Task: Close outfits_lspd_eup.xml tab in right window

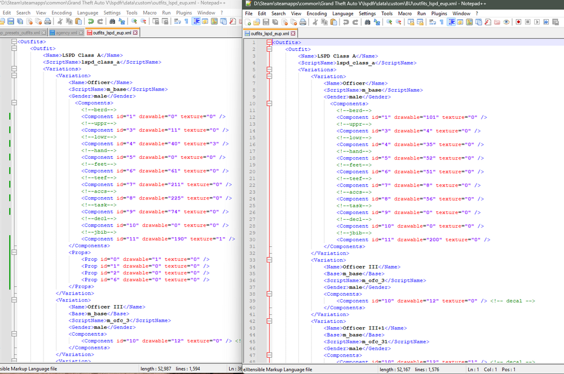Action: click(x=293, y=33)
